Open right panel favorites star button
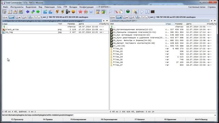 click(x=211, y=21)
